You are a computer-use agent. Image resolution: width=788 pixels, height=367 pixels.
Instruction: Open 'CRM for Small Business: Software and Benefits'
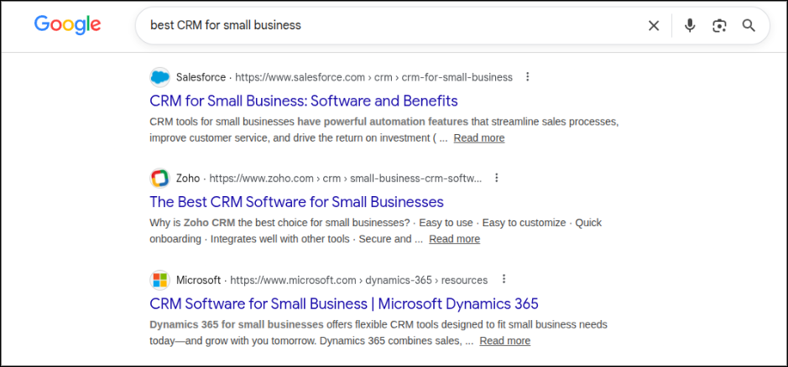[304, 101]
